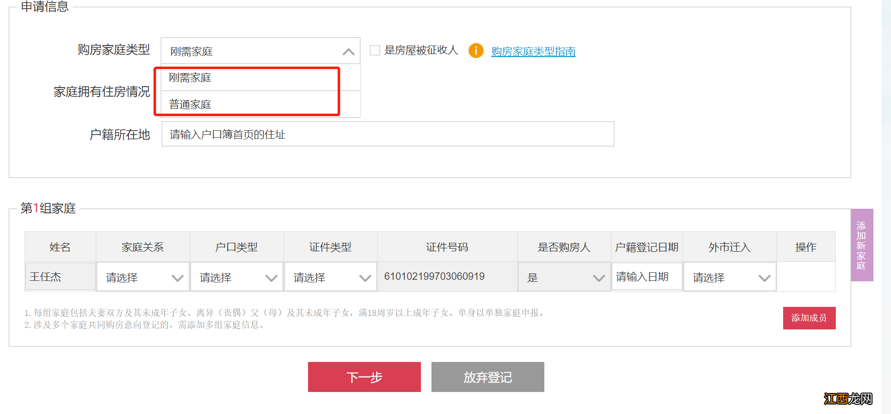The width and height of the screenshot is (891, 414).
Task: Click the 添加成员 button
Action: 809,318
